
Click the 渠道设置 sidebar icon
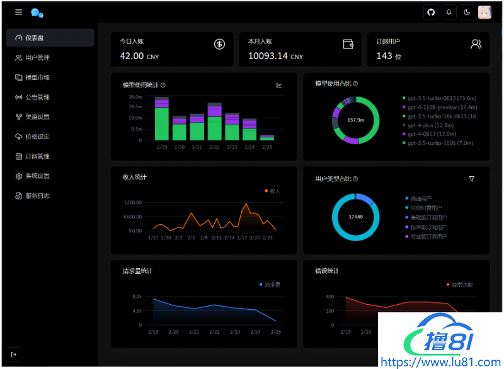click(19, 117)
